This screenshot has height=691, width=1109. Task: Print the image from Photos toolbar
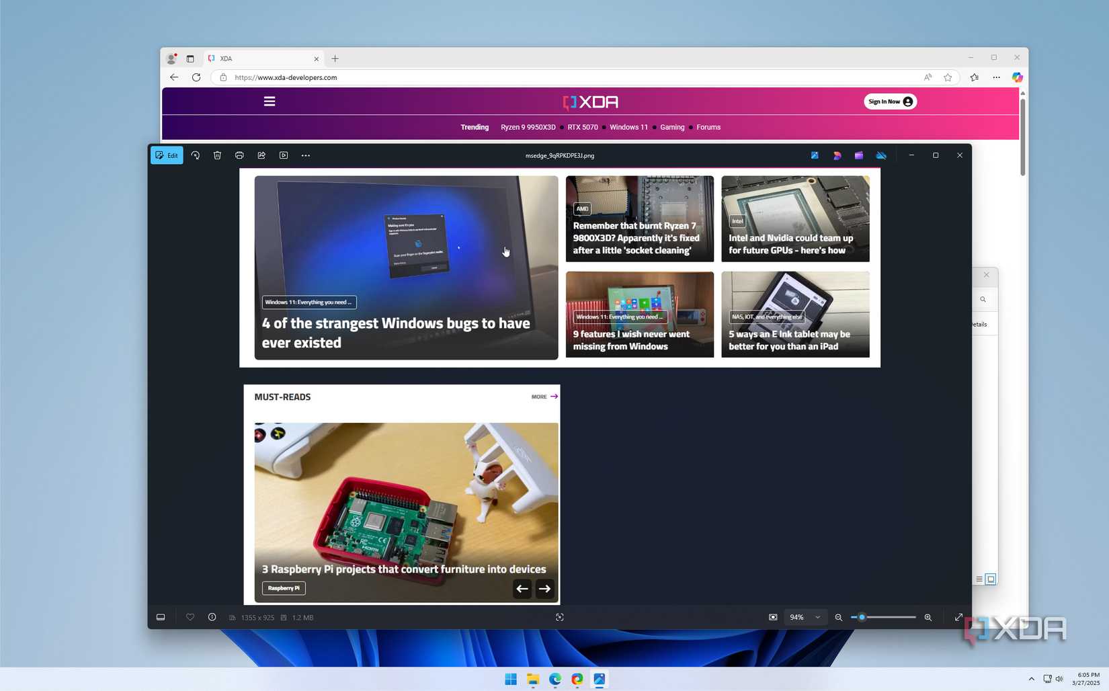coord(239,155)
